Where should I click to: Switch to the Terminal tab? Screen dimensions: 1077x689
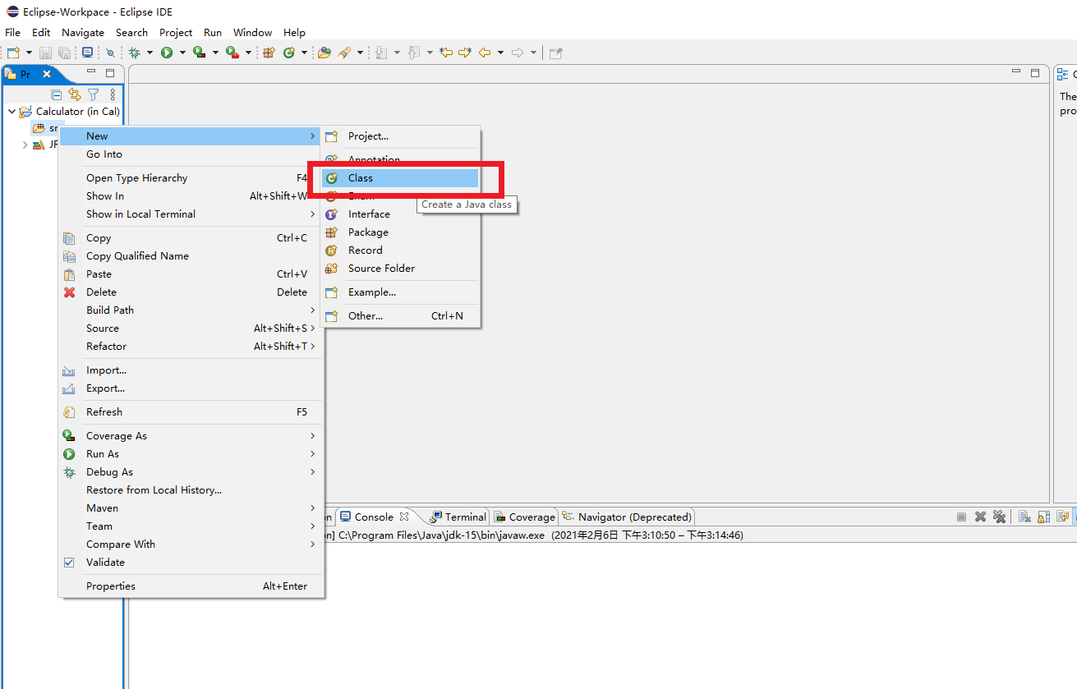465,517
